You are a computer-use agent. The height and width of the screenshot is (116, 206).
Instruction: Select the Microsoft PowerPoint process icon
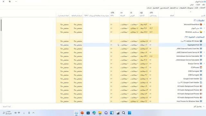coord(201,24)
